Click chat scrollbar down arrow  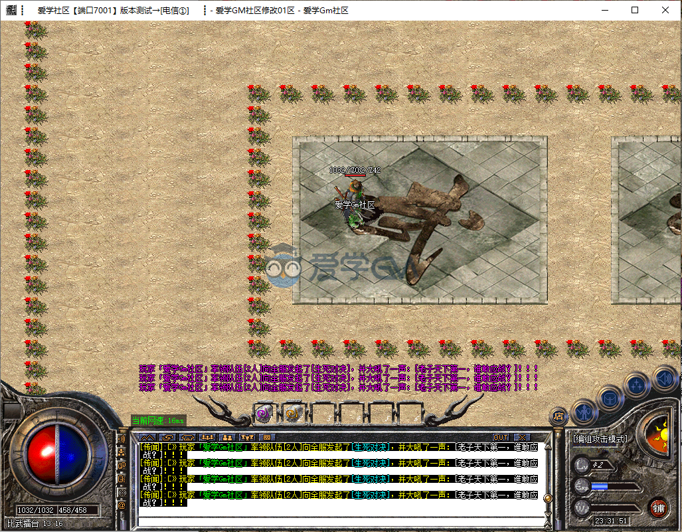tap(548, 513)
